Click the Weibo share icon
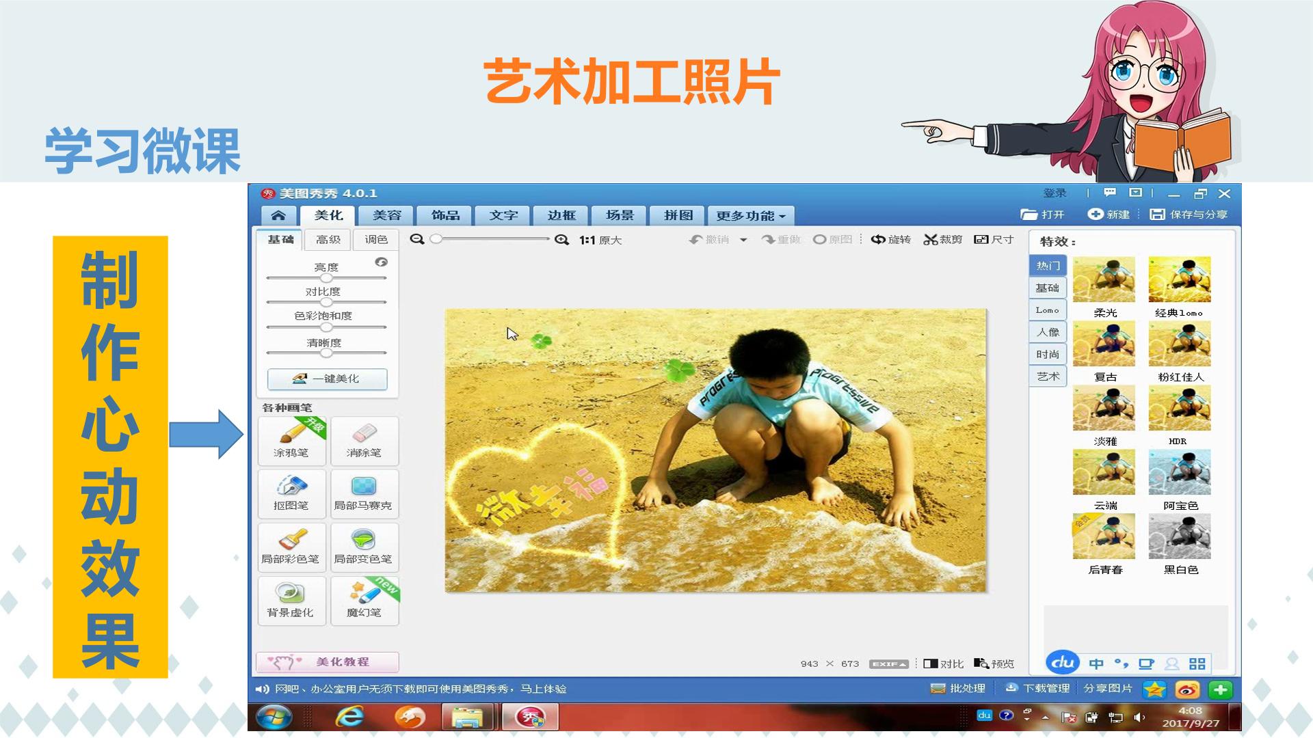This screenshot has width=1313, height=738. [1188, 689]
